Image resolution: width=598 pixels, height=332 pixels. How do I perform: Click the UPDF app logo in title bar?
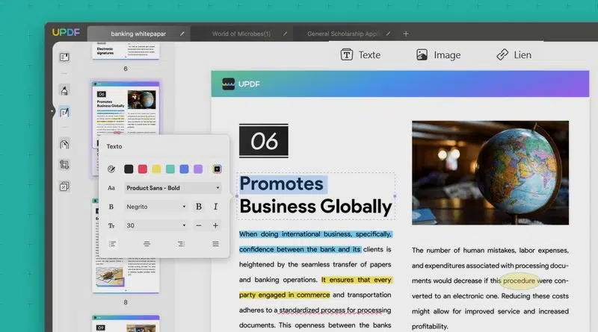pyautogui.click(x=66, y=32)
